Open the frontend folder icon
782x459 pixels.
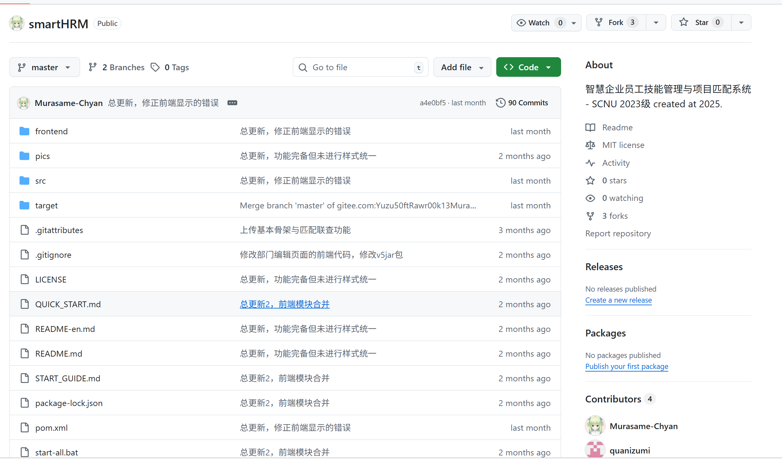[x=24, y=131]
